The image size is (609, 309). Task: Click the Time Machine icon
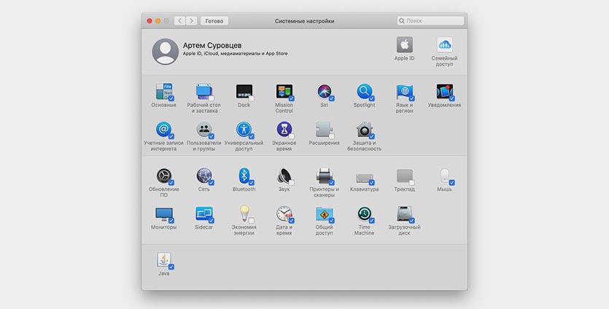[364, 214]
